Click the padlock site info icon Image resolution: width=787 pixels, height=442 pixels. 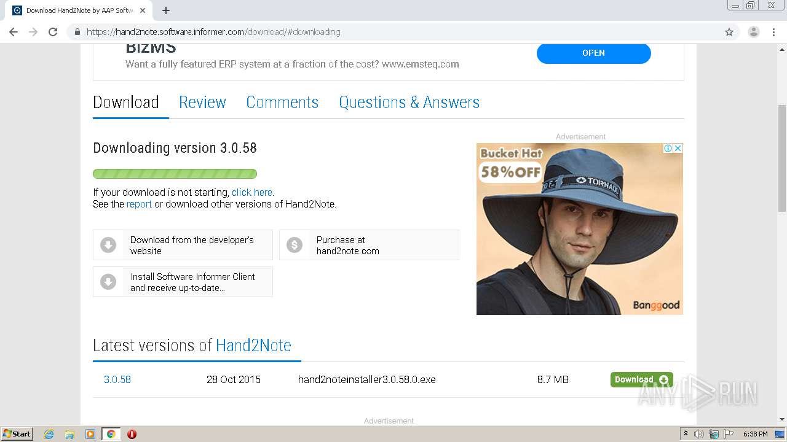77,32
